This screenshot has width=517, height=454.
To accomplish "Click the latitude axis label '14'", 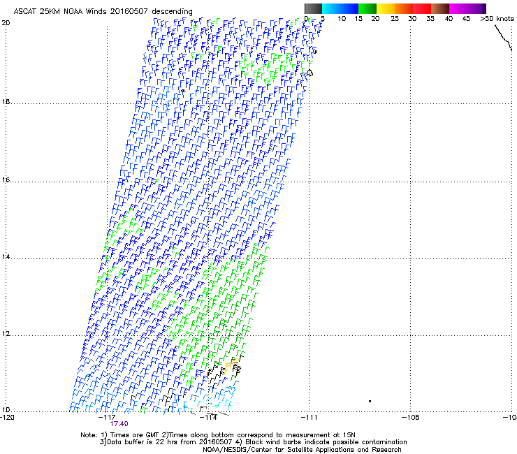I will (6, 257).
